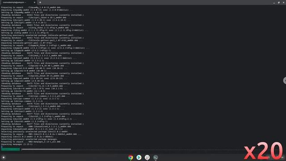Open the shelf app between Play Store and Terminal
Viewport: 286px width, 161px height.
coord(147,157)
